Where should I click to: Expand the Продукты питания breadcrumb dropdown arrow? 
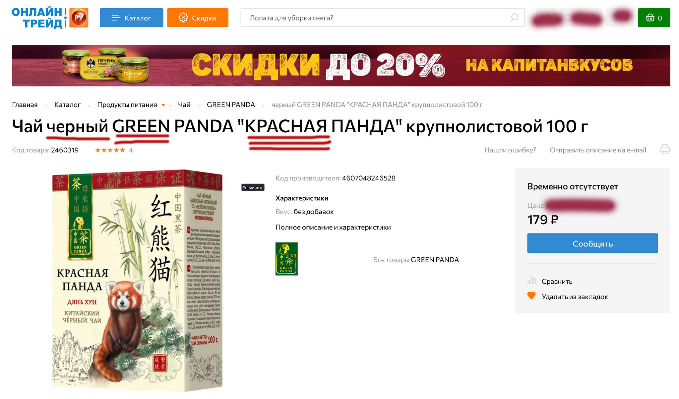pyautogui.click(x=163, y=105)
